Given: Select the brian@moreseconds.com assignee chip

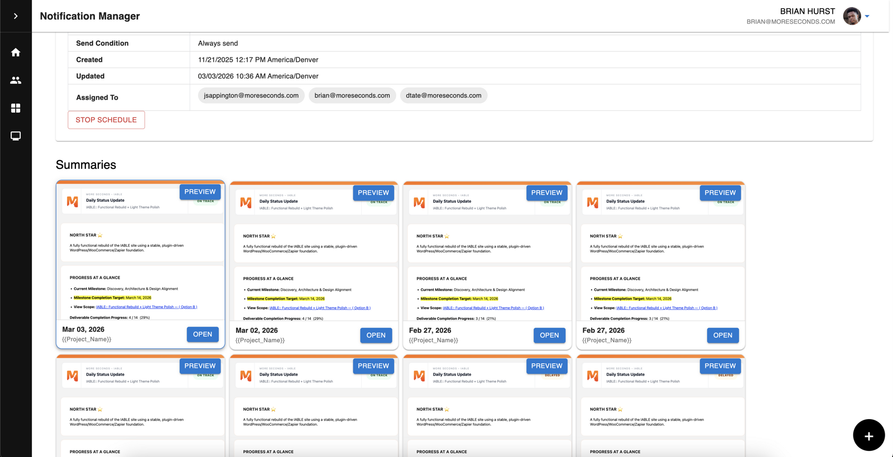Looking at the screenshot, I should pos(352,95).
